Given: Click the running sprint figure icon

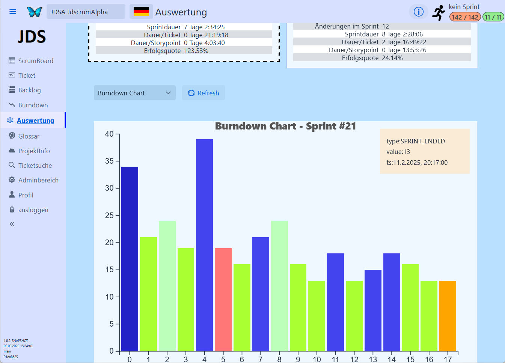Looking at the screenshot, I should [x=439, y=13].
